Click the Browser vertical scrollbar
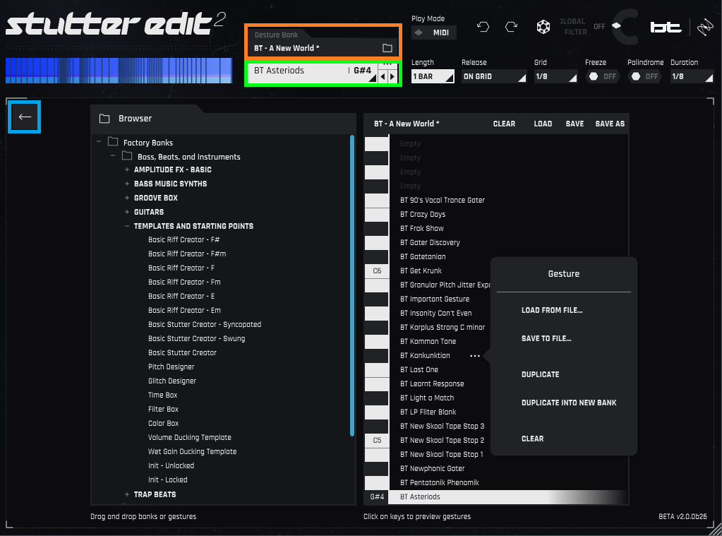The image size is (722, 536). 351,286
